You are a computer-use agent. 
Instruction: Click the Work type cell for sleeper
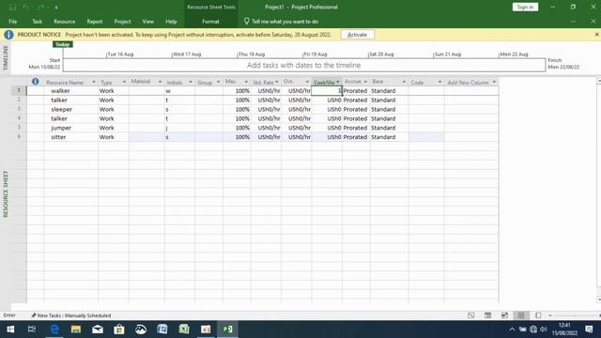[114, 109]
